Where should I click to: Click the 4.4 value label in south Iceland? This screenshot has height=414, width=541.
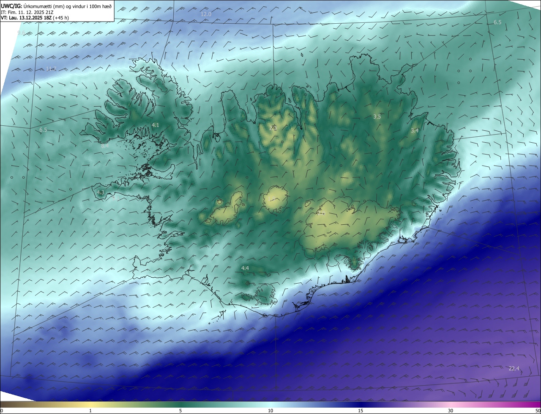pos(245,268)
